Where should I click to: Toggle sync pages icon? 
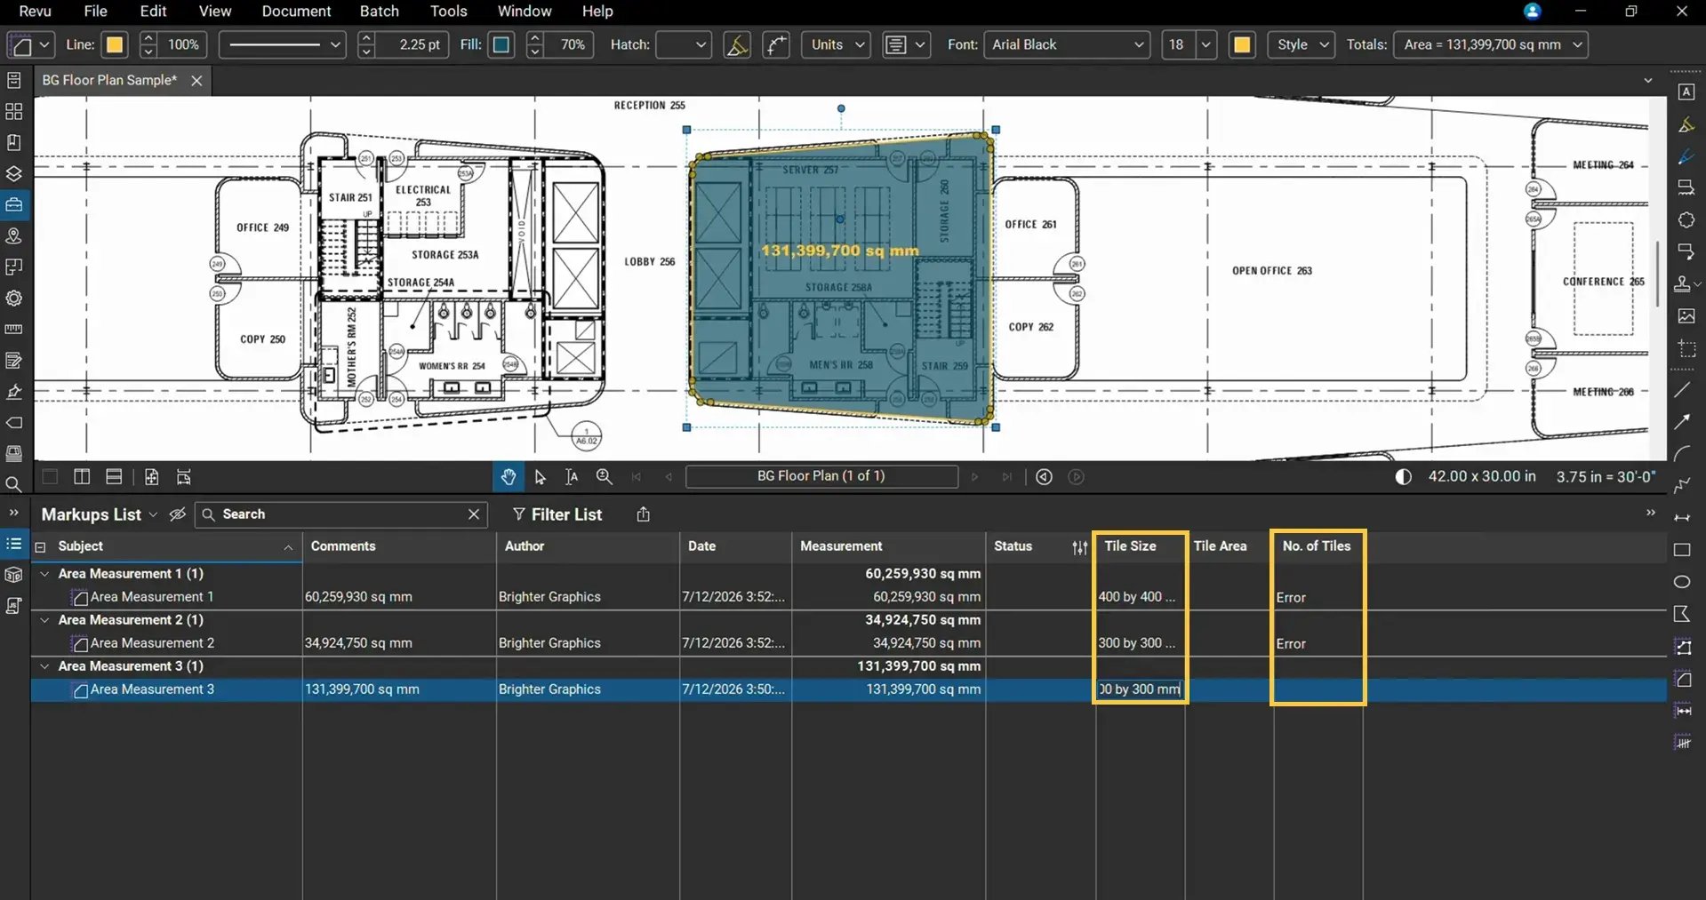coord(184,477)
